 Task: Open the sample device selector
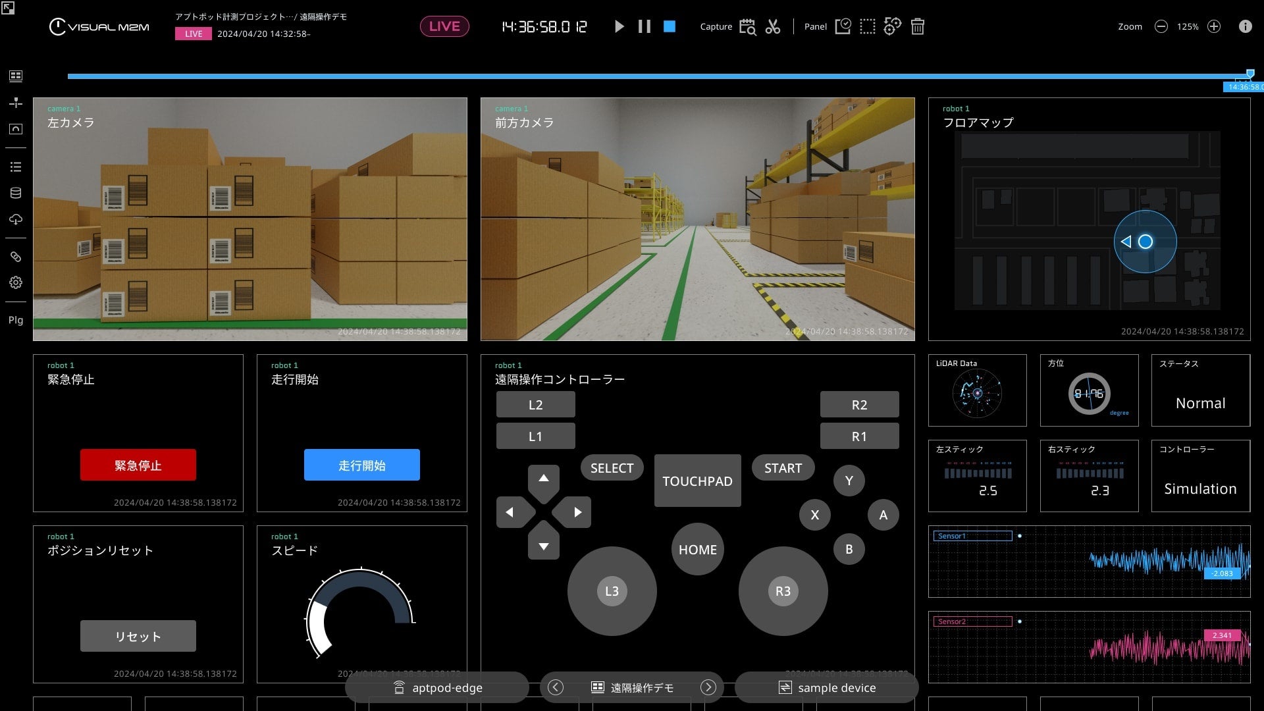tap(827, 687)
